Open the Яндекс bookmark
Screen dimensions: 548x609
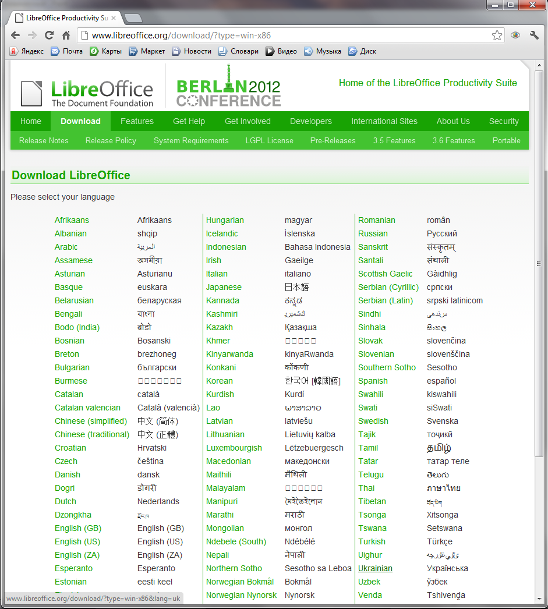point(27,51)
